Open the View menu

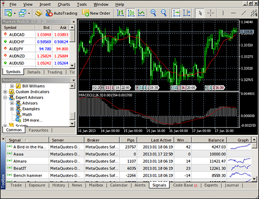[28, 4]
